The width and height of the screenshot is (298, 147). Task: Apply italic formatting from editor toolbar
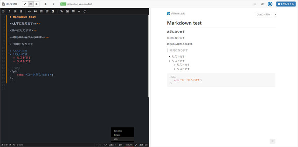tap(9, 11)
